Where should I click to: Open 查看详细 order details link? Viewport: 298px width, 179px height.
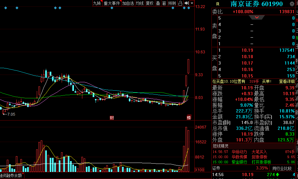click(x=287, y=81)
